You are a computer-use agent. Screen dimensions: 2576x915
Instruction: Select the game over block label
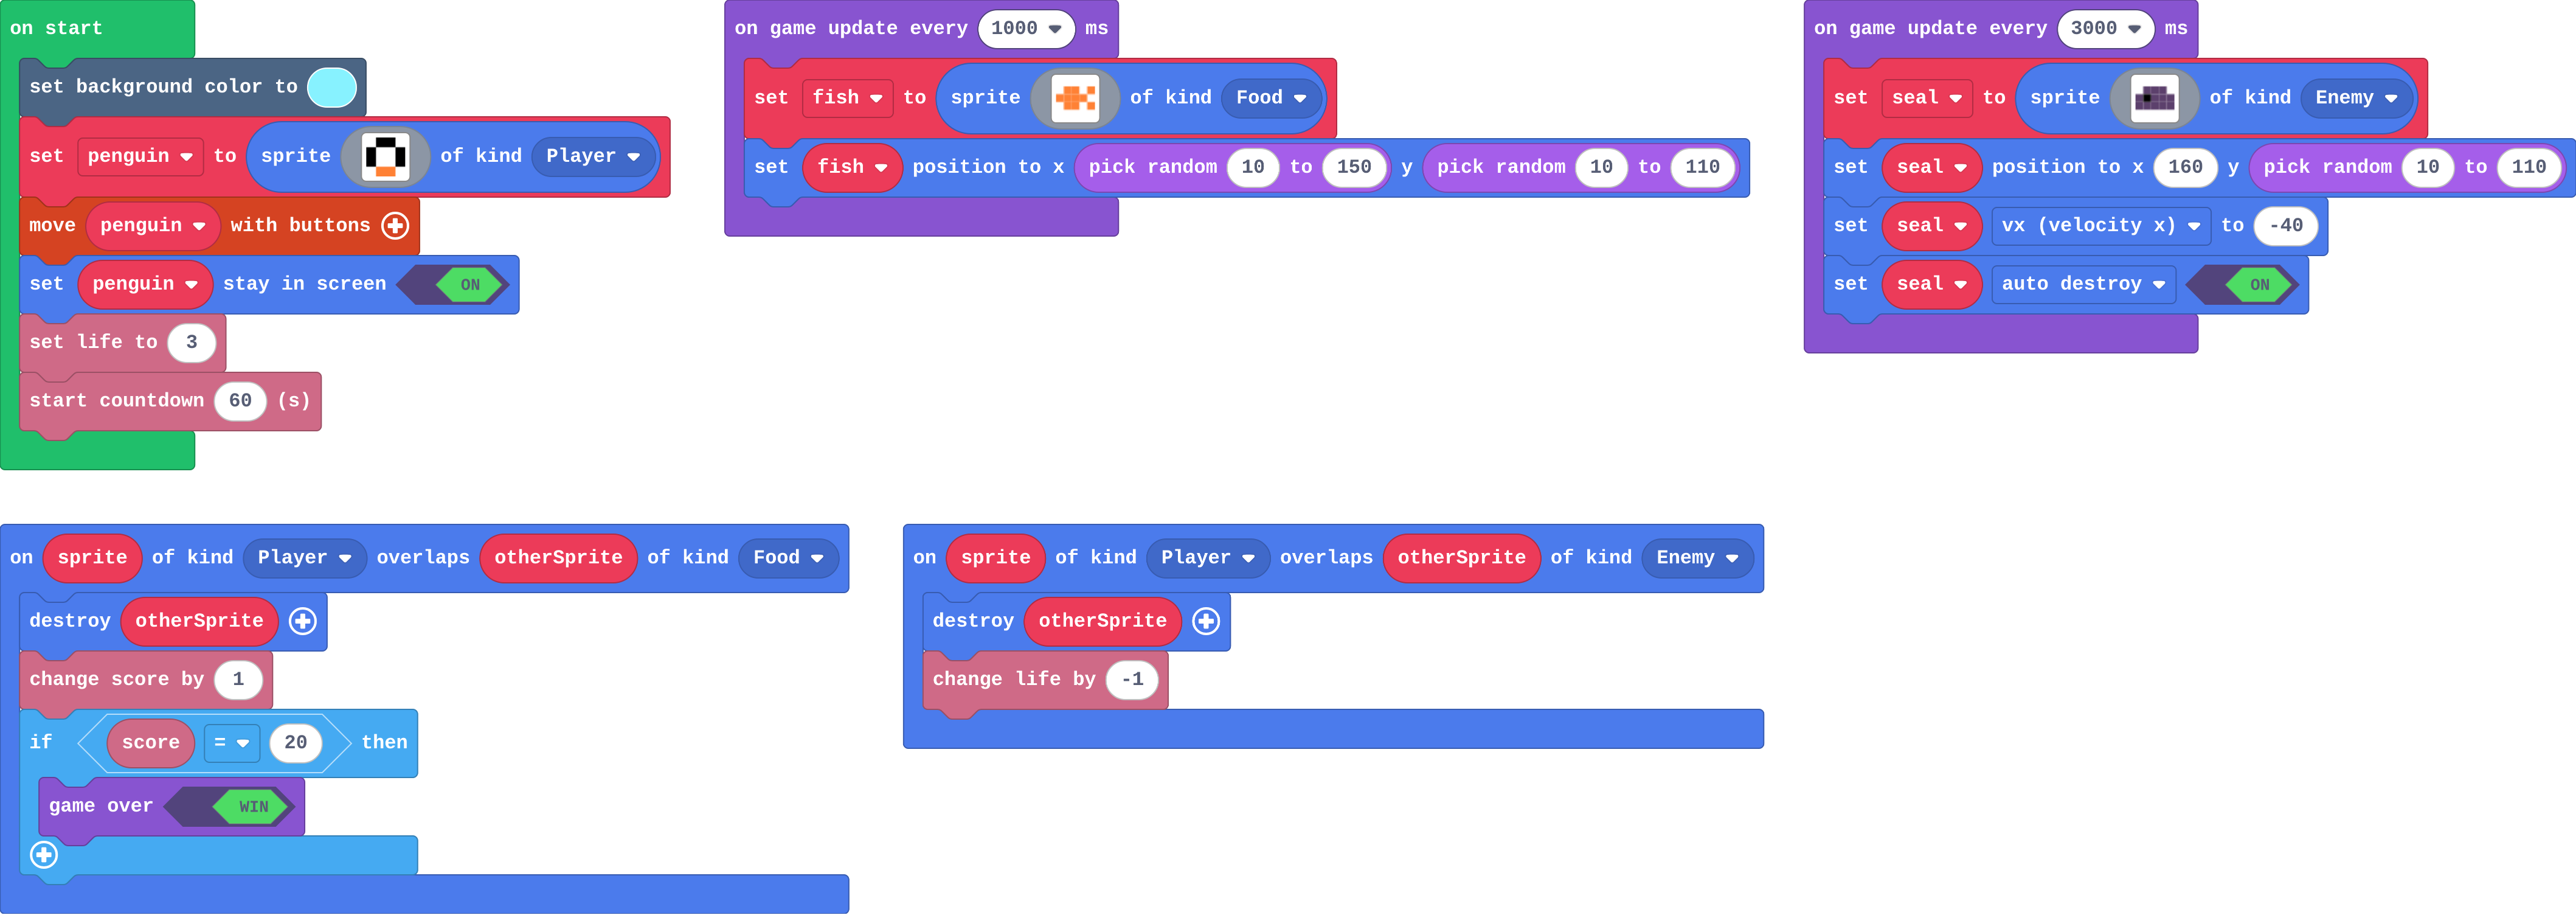(101, 807)
